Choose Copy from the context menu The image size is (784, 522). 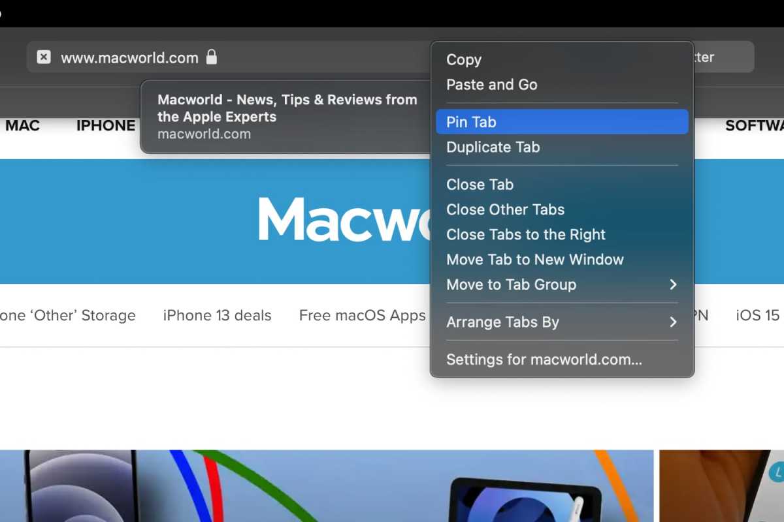tap(562, 59)
